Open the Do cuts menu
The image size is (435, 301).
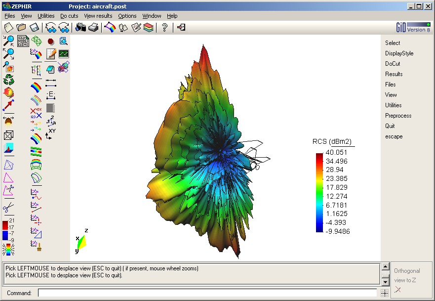pyautogui.click(x=69, y=16)
